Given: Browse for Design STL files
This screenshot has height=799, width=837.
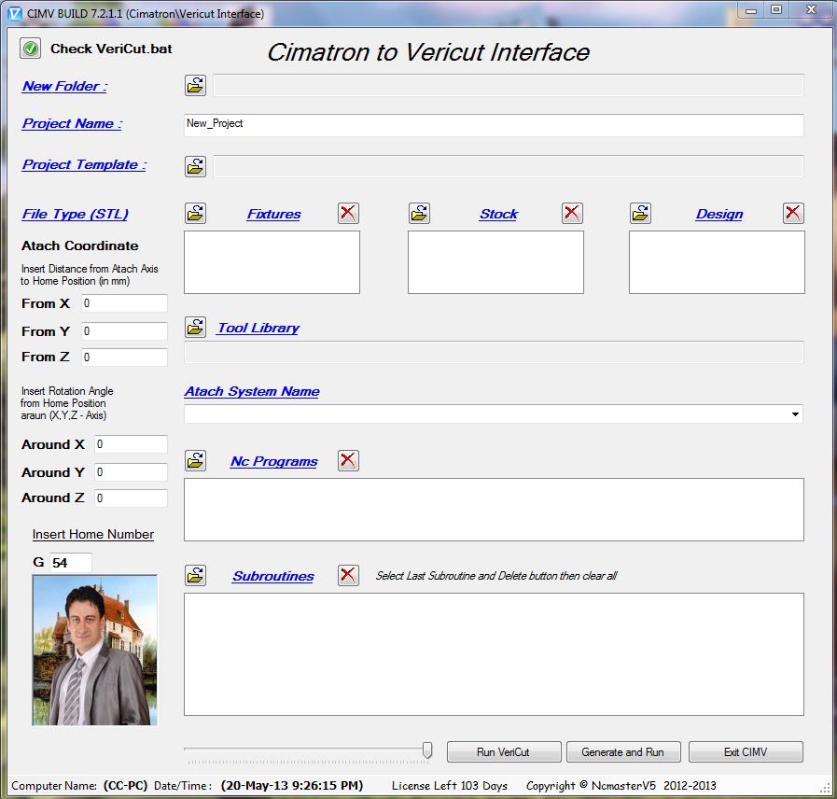Looking at the screenshot, I should coord(640,213).
